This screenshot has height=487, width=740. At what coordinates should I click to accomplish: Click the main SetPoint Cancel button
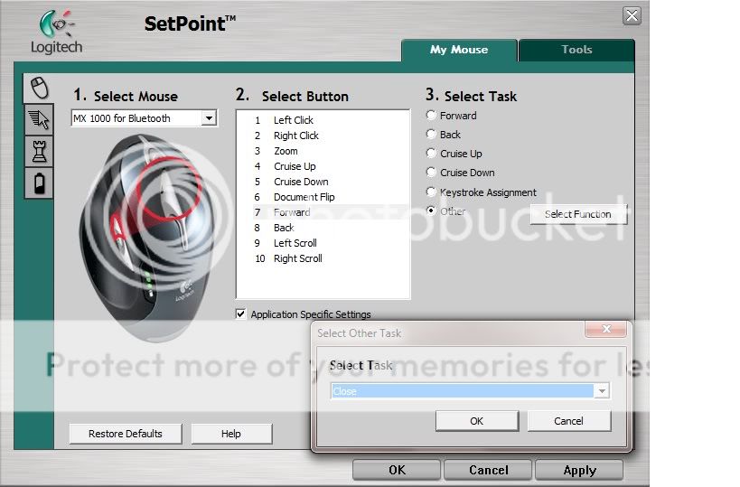tap(489, 470)
